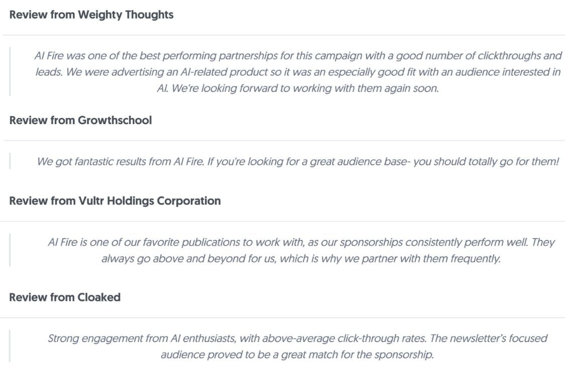Screen dimensions: 565x380
Task: Click the line 'always go above and beyond for us'
Action: pyautogui.click(x=301, y=258)
